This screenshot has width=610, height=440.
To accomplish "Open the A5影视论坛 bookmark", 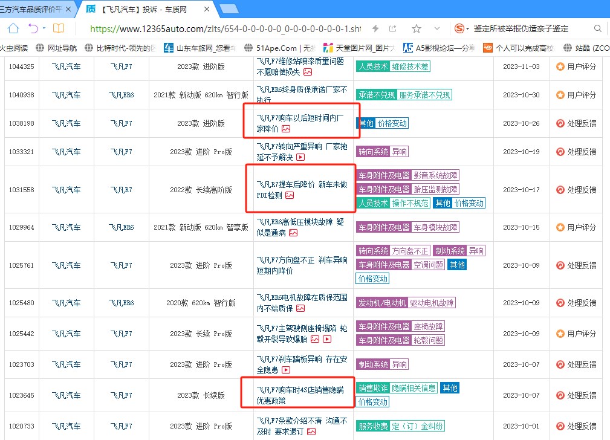I will (x=440, y=48).
